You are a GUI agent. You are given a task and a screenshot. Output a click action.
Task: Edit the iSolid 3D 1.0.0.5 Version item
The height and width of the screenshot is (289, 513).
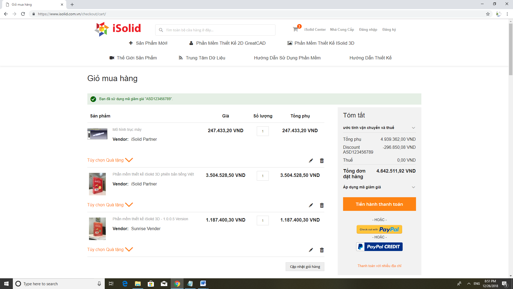[x=311, y=250]
